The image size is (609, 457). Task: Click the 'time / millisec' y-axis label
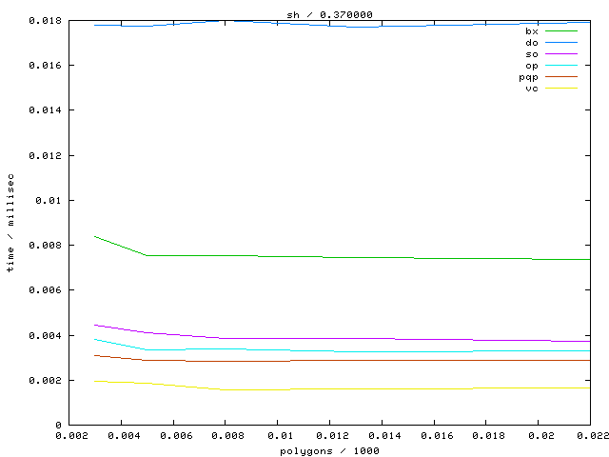pyautogui.click(x=10, y=223)
